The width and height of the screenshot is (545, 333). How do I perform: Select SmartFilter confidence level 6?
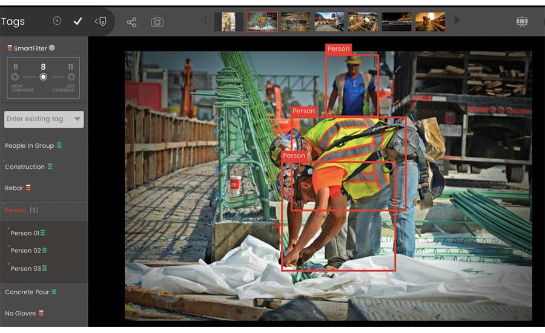click(15, 76)
